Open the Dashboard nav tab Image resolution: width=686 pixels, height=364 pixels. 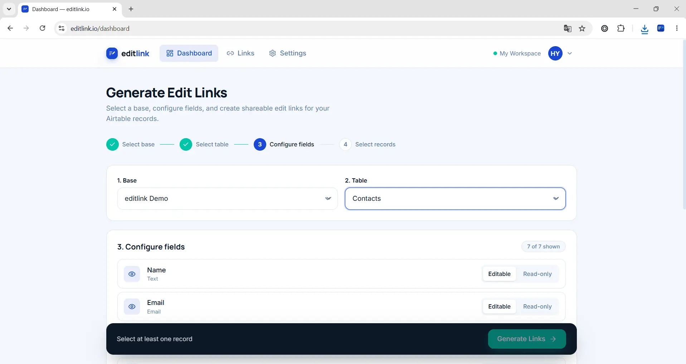click(x=189, y=53)
